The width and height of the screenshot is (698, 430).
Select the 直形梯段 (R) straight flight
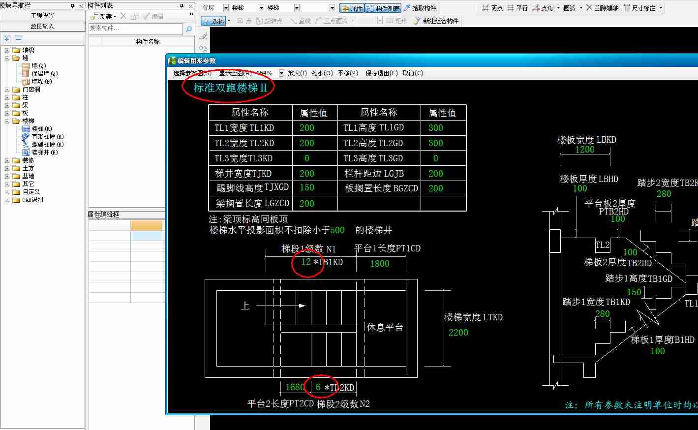pos(43,137)
